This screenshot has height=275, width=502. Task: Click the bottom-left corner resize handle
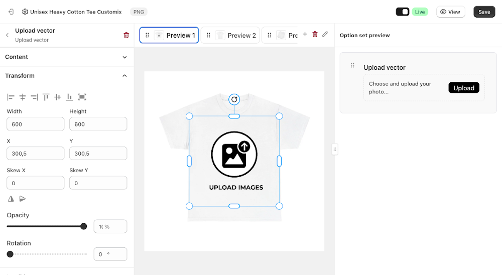[x=189, y=206]
